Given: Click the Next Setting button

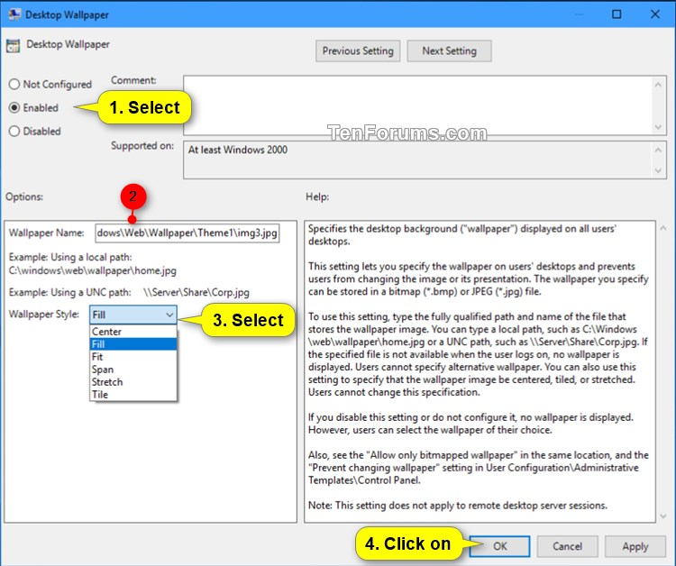Looking at the screenshot, I should (x=449, y=50).
